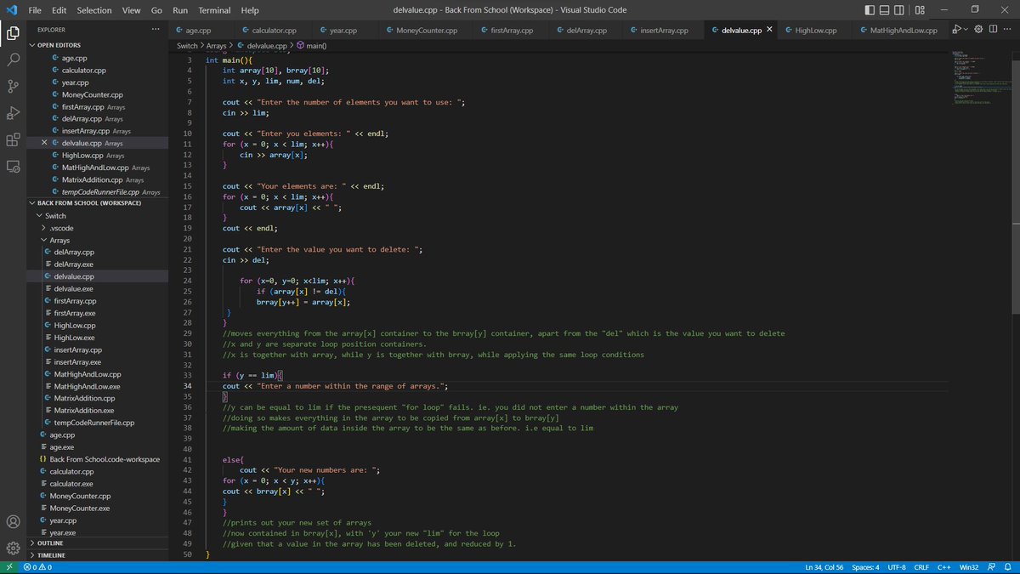
Task: Open the Explorer view in activity bar
Action: coord(13,33)
